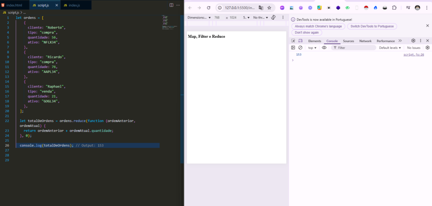The width and height of the screenshot is (432, 206).
Task: Go back in Chrome browser
Action: [190, 8]
